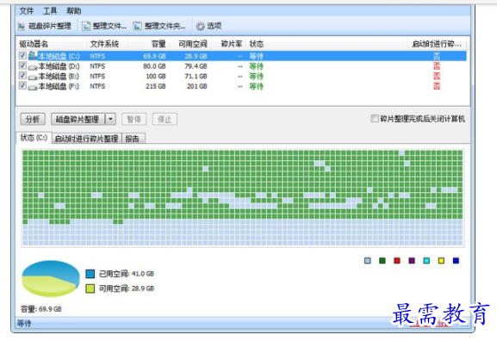Viewport: 497px width, 341px height.
Task: Uncheck the 本地磁盘 (E:) checkbox
Action: click(x=22, y=76)
